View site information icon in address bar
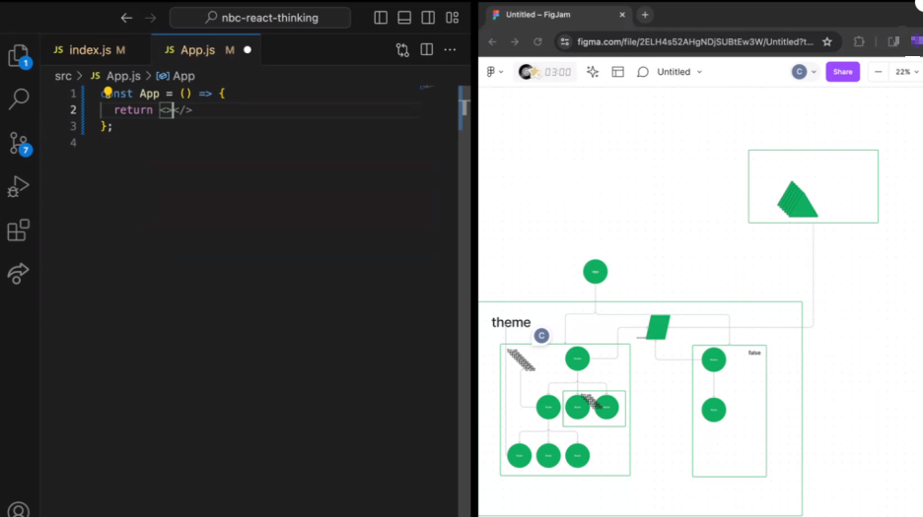The image size is (923, 517). [x=565, y=41]
